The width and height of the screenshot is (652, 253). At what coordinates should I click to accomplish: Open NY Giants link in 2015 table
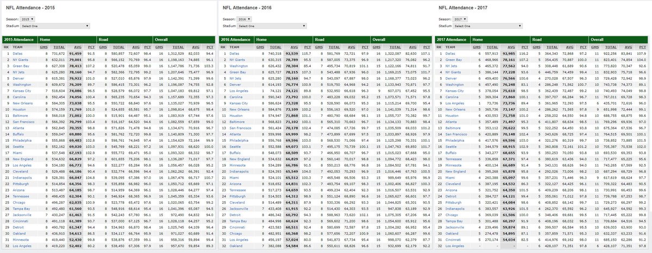[20, 60]
